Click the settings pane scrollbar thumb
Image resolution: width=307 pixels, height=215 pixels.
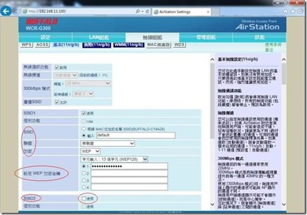pos(212,101)
